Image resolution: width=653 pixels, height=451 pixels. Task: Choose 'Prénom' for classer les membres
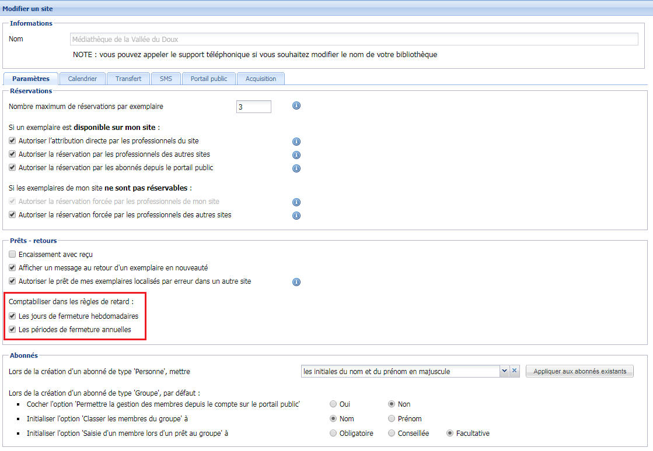pyautogui.click(x=392, y=418)
